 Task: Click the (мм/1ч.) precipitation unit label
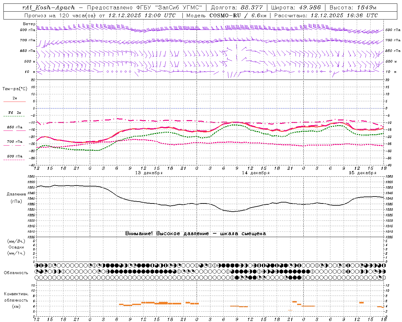tap(16, 253)
